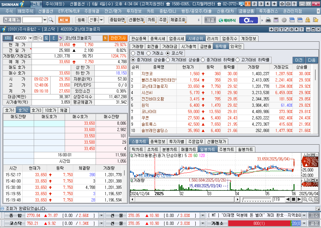Open the memo note icon next to E

(x=60, y=38)
